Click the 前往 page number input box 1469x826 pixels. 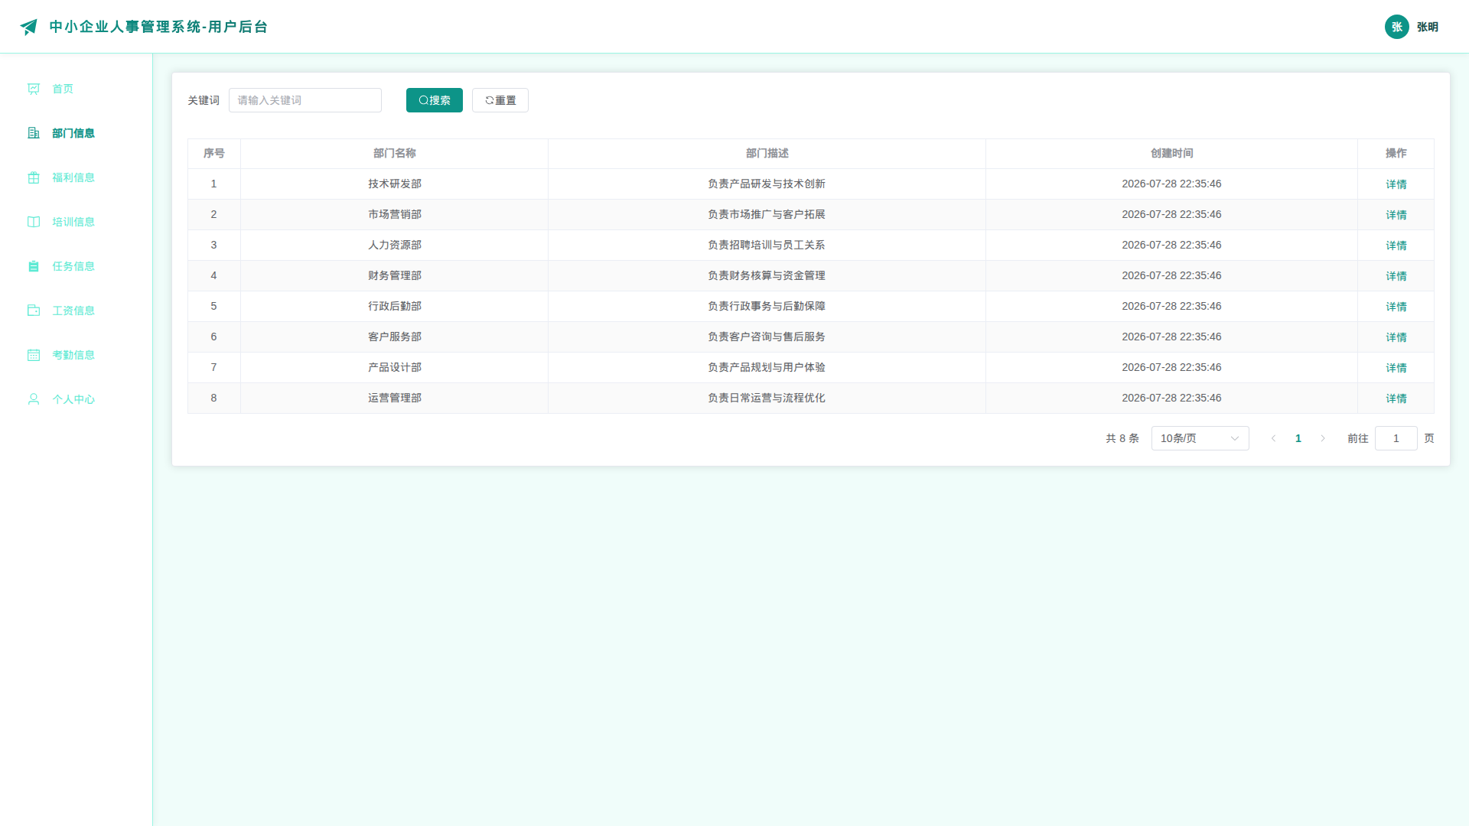click(1396, 438)
